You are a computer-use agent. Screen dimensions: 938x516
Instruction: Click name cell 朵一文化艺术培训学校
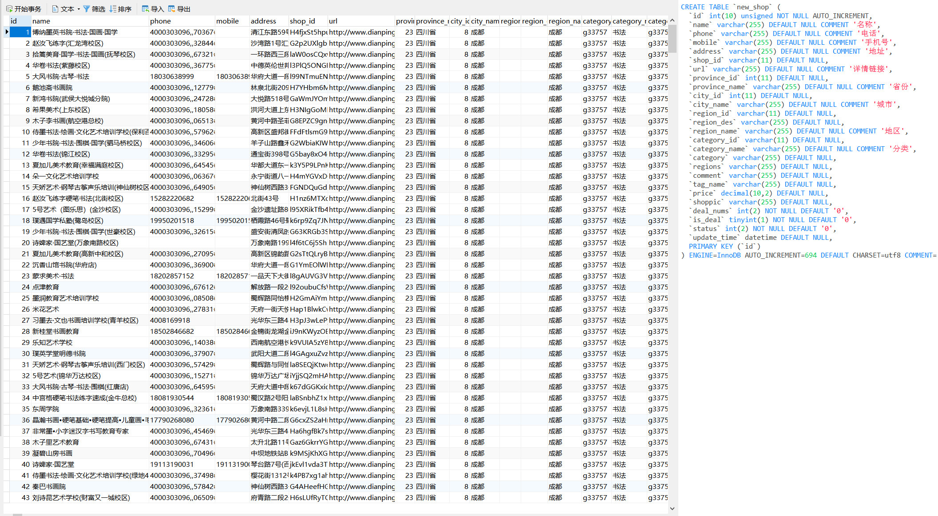[90, 176]
